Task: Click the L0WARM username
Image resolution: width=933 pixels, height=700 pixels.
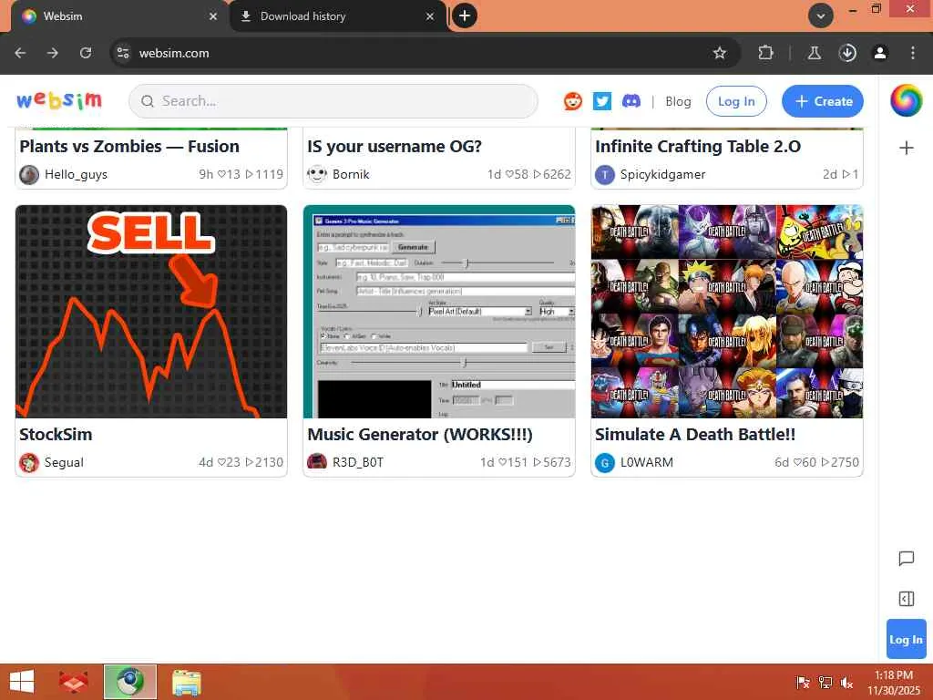Action: (647, 462)
